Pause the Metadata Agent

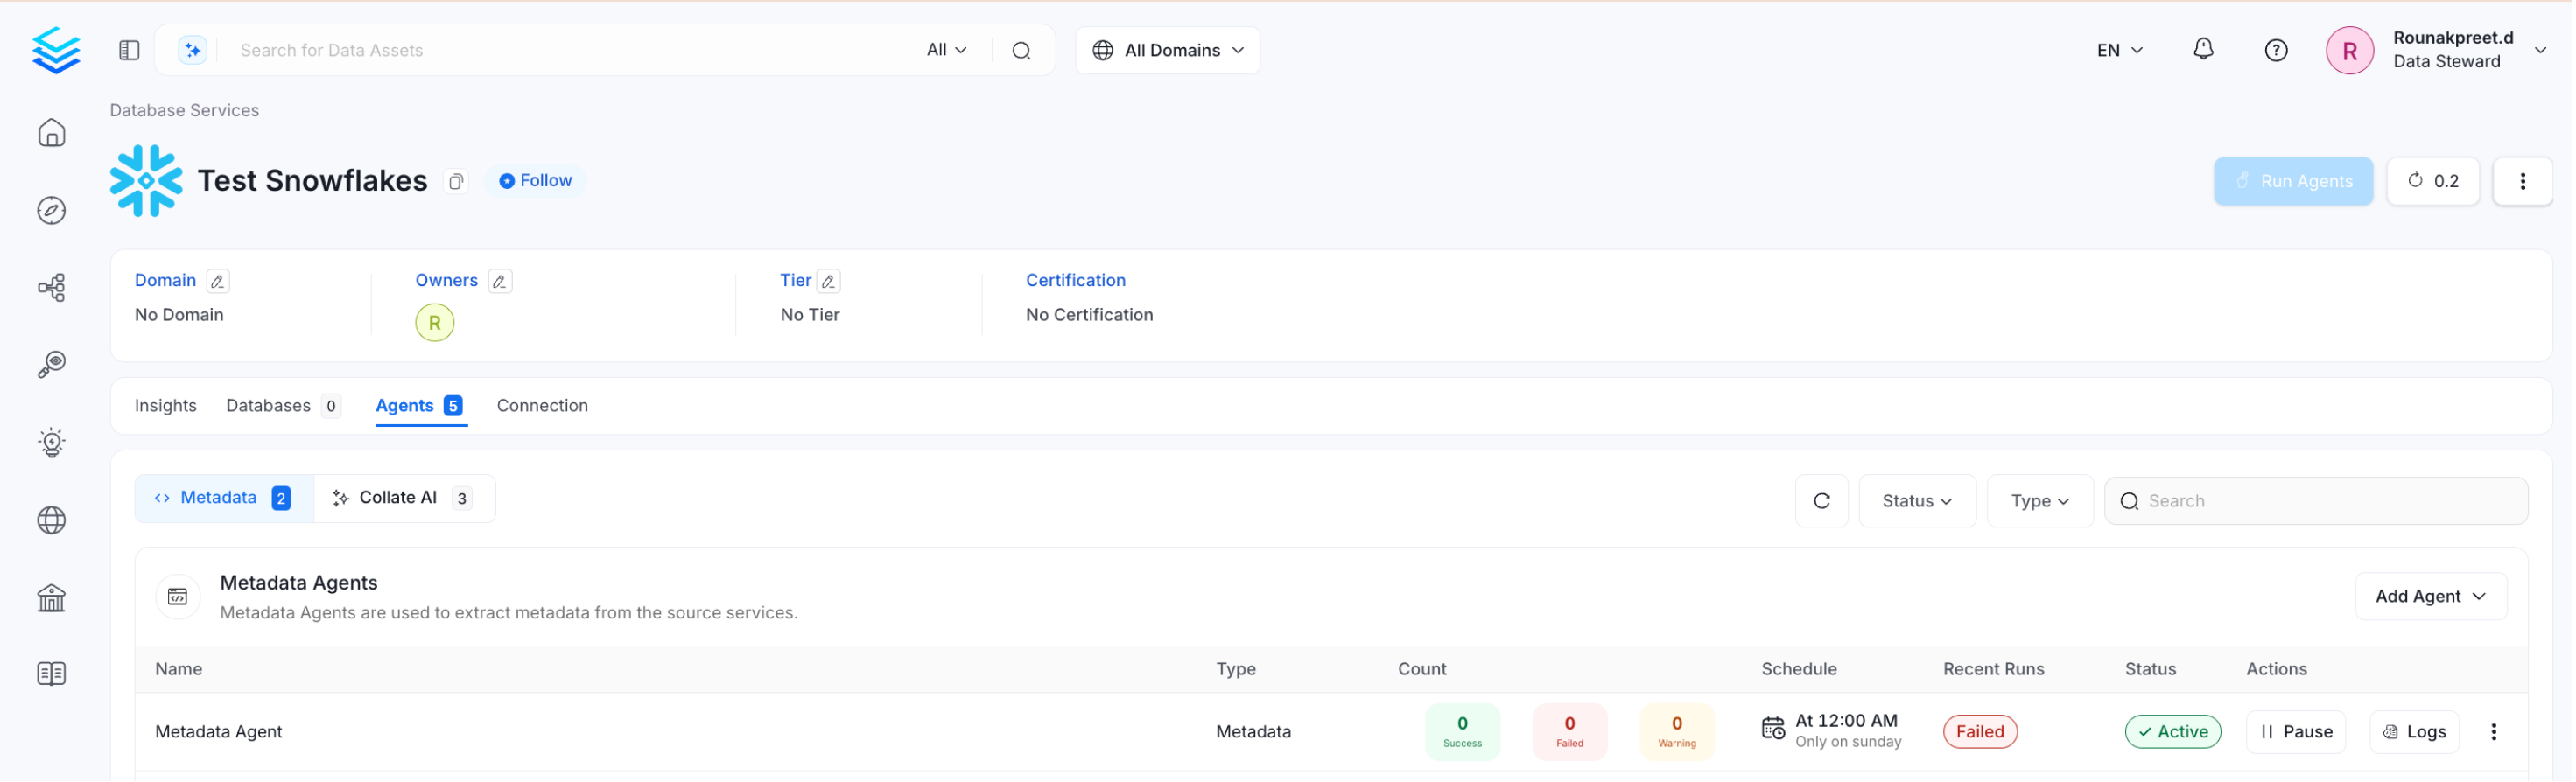pyautogui.click(x=2298, y=732)
